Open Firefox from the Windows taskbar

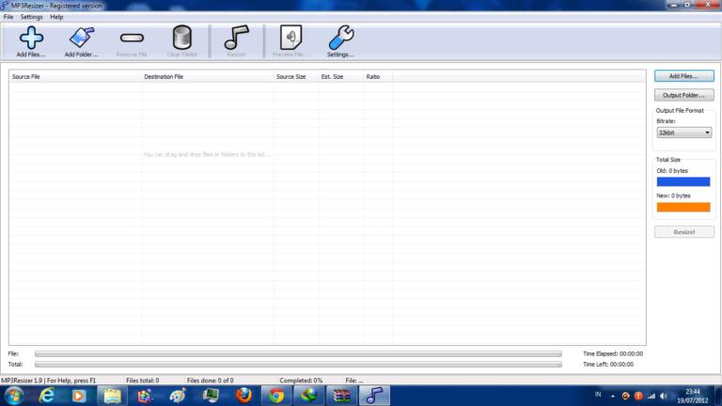coord(243,396)
